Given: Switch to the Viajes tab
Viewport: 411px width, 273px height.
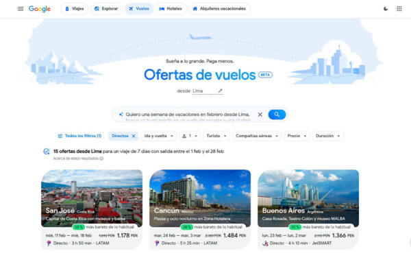Looking at the screenshot, I should 75,9.
